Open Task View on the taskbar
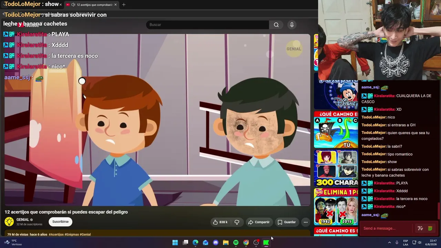This screenshot has height=248, width=441. coord(185,242)
